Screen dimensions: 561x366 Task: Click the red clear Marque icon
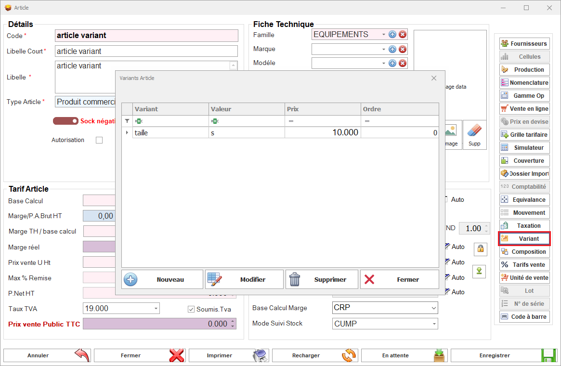(403, 49)
